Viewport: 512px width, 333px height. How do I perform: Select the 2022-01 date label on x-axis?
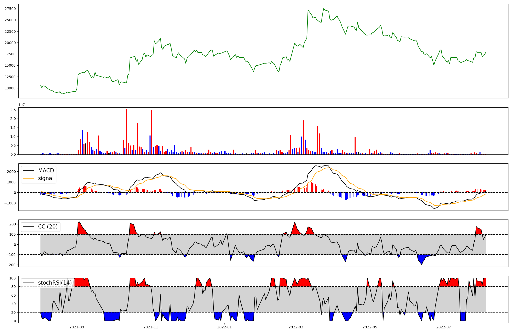point(224,327)
